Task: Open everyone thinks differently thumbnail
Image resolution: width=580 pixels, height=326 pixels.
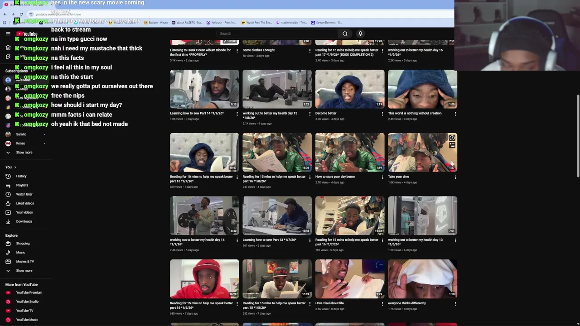Action: [x=422, y=279]
